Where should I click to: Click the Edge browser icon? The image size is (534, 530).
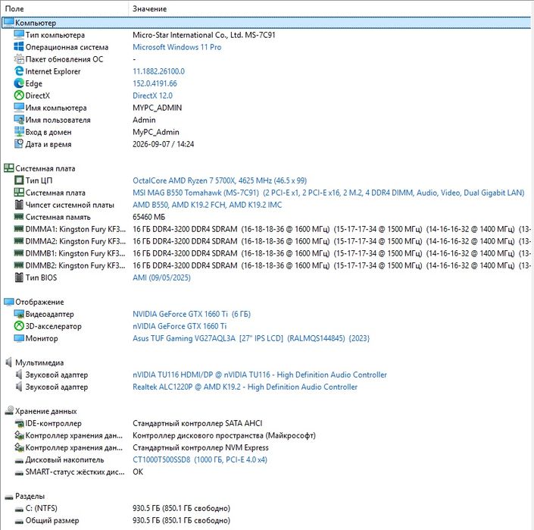(x=19, y=83)
